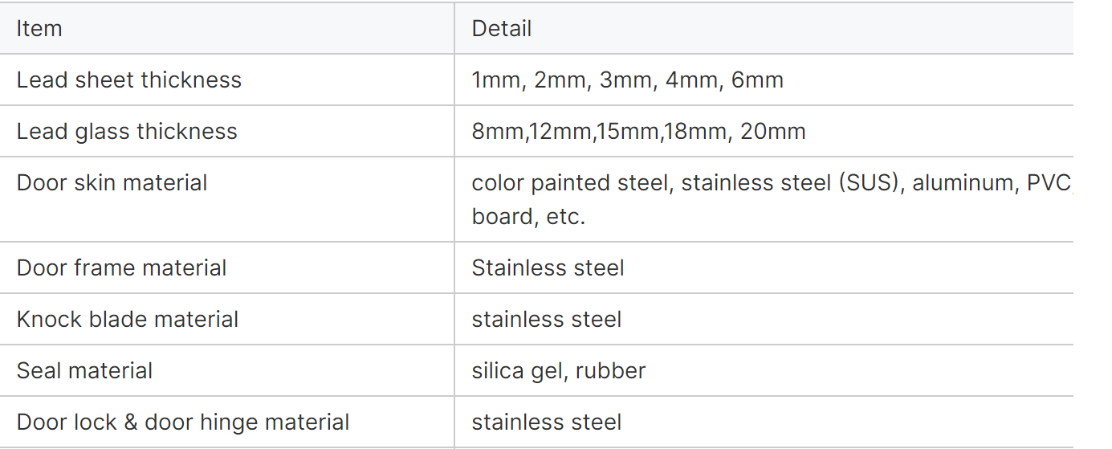Viewport: 1112px width, 449px height.
Task: Select 'Door lock & door hinge material' cell
Action: (x=183, y=422)
